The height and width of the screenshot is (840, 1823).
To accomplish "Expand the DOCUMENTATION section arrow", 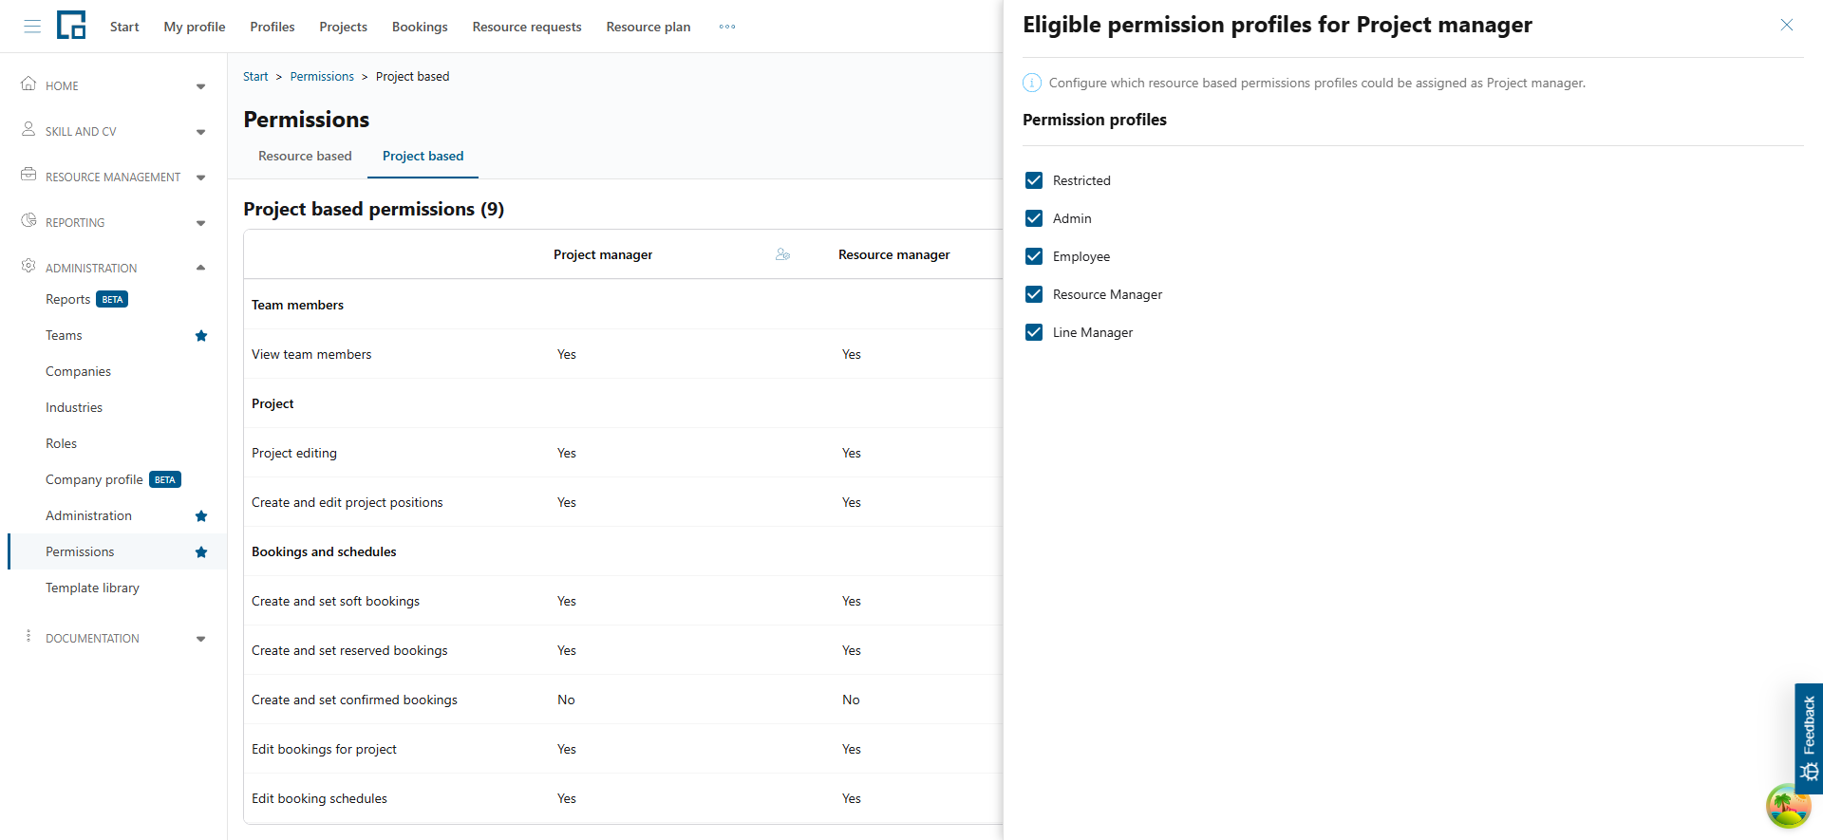I will pyautogui.click(x=200, y=639).
